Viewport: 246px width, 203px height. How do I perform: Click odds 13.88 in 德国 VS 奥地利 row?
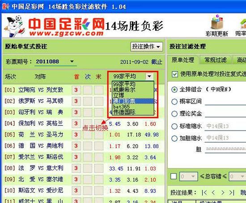point(152,146)
